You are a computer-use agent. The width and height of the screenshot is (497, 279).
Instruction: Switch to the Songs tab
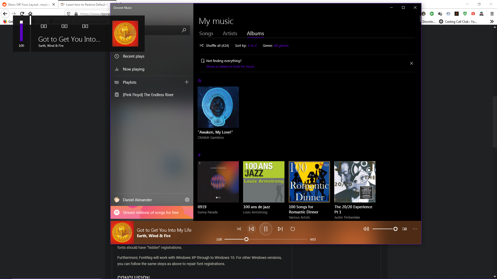[206, 33]
